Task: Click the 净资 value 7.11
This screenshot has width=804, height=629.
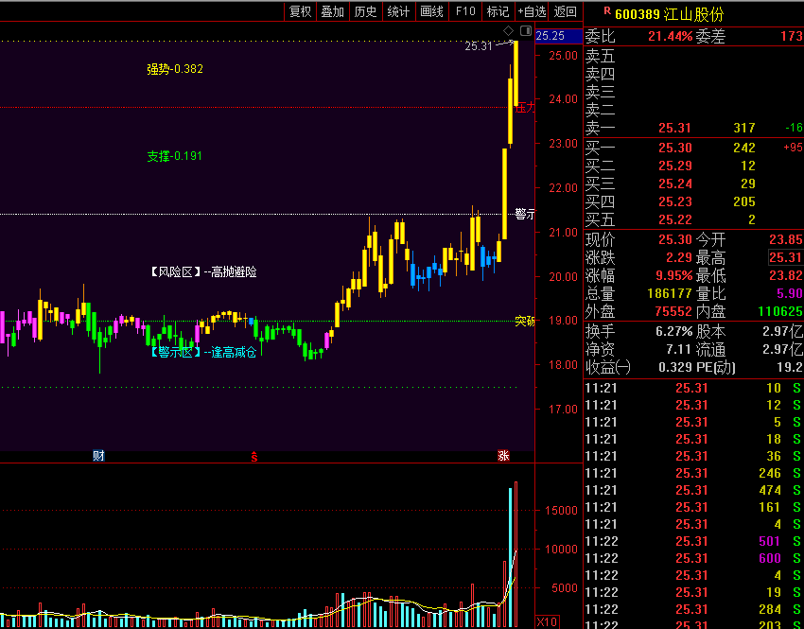Action: (678, 349)
